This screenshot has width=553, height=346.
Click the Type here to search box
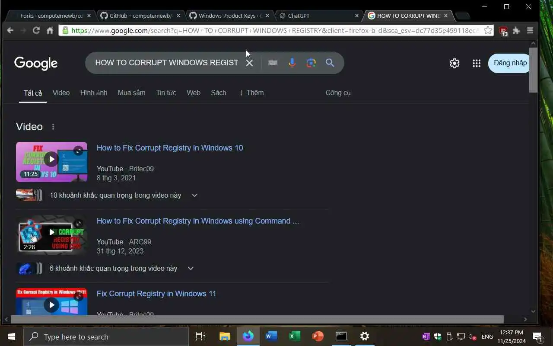(x=106, y=336)
